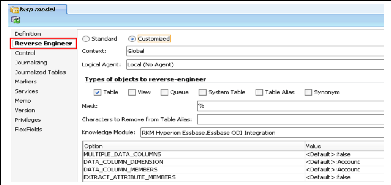Image resolution: width=391 pixels, height=185 pixels.
Task: Click the Characters to Remove from Table Alias field
Action: point(290,119)
